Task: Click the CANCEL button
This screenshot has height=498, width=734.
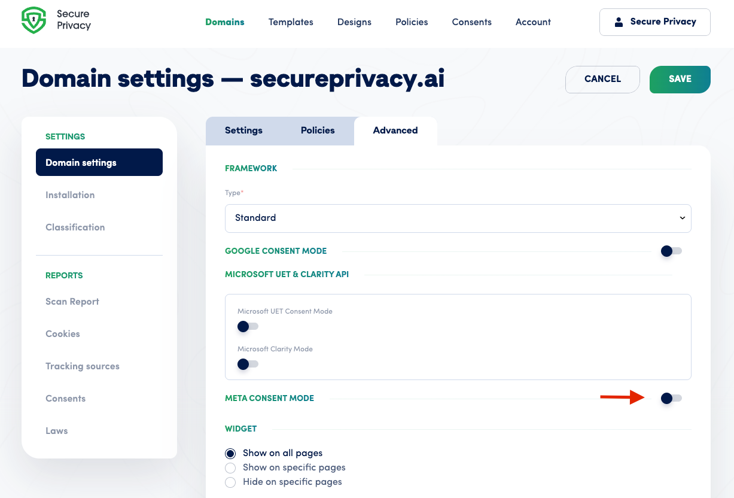Action: (x=602, y=80)
